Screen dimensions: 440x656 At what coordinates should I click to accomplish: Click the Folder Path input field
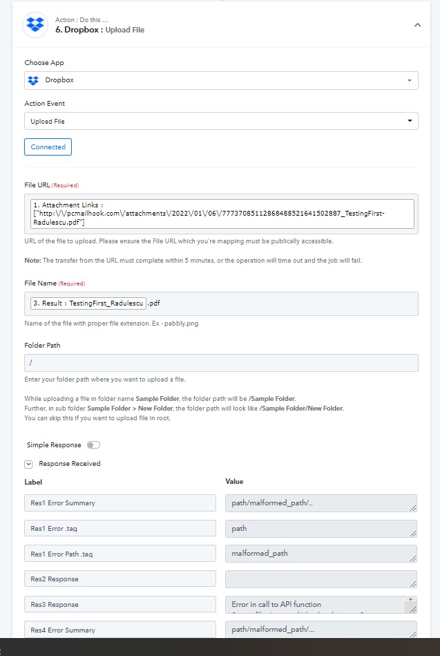[221, 363]
